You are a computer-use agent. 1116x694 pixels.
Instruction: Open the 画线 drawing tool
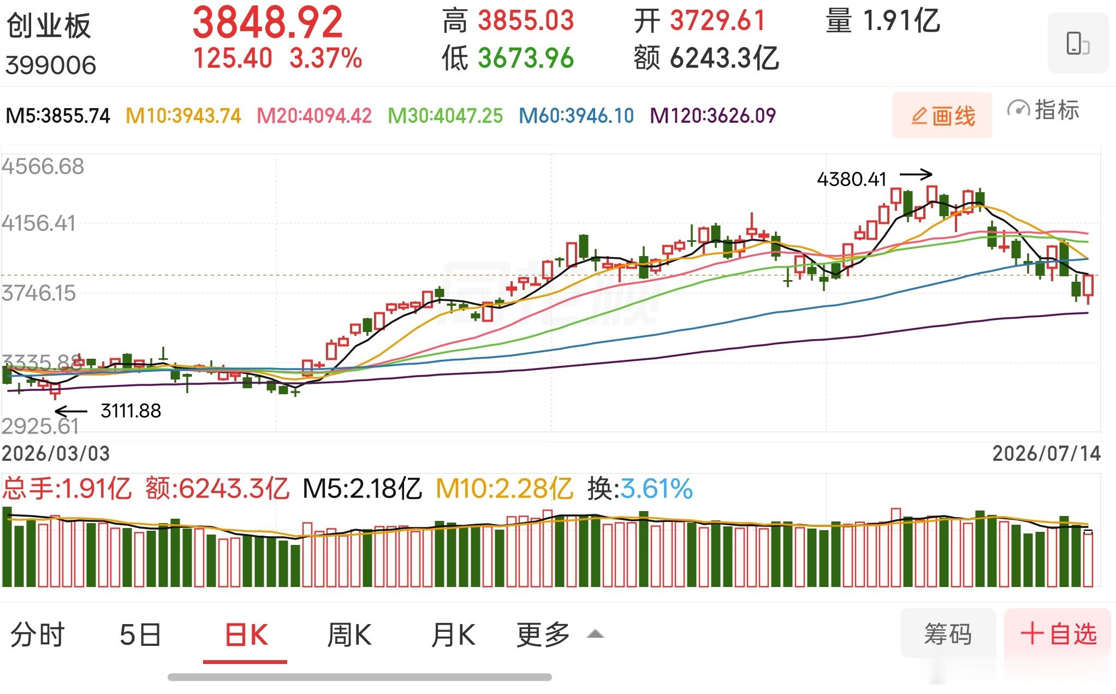tap(942, 116)
